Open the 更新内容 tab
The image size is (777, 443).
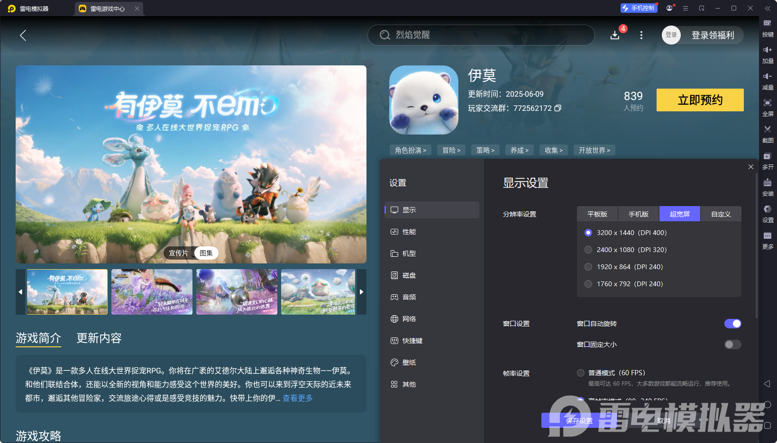point(99,338)
